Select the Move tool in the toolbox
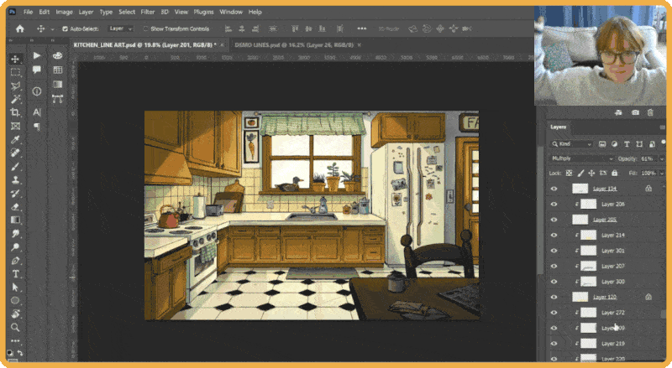672x368 pixels. click(15, 59)
